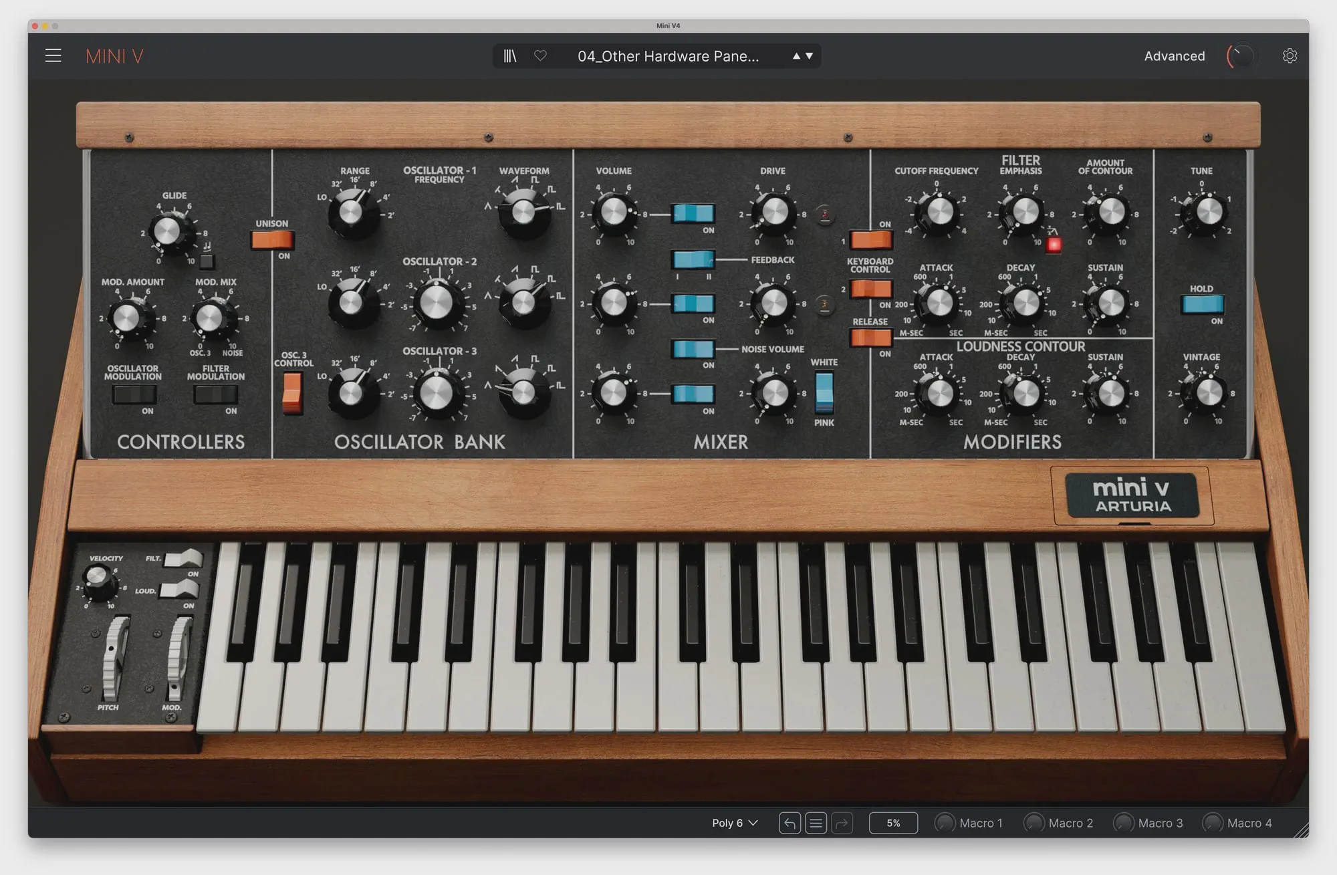This screenshot has width=1337, height=875.
Task: Open the settings gear icon
Action: pos(1290,56)
